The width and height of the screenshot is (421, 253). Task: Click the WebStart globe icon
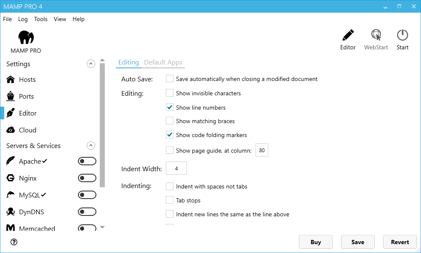376,35
